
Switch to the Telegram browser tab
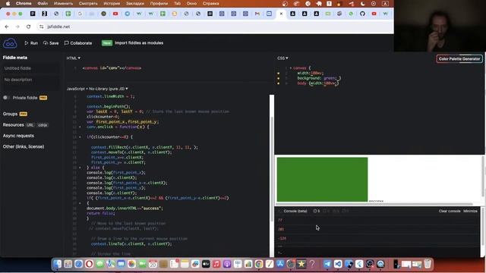point(127,14)
